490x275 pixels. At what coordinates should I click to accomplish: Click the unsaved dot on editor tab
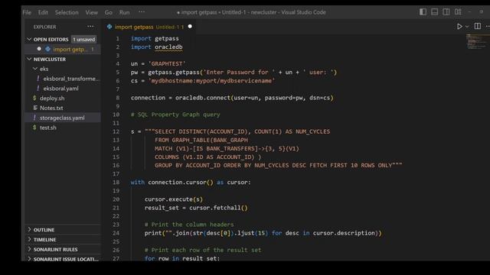click(190, 27)
